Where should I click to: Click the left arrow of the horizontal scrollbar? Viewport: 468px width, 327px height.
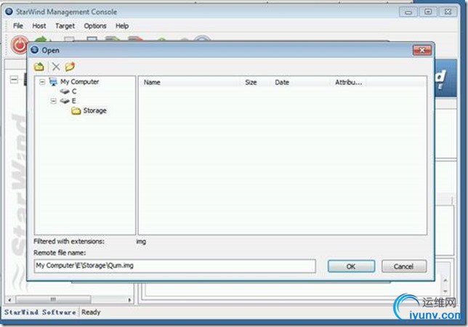pyautogui.click(x=9, y=299)
